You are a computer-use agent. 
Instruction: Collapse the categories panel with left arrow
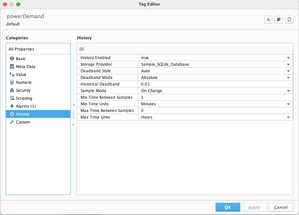(74, 105)
